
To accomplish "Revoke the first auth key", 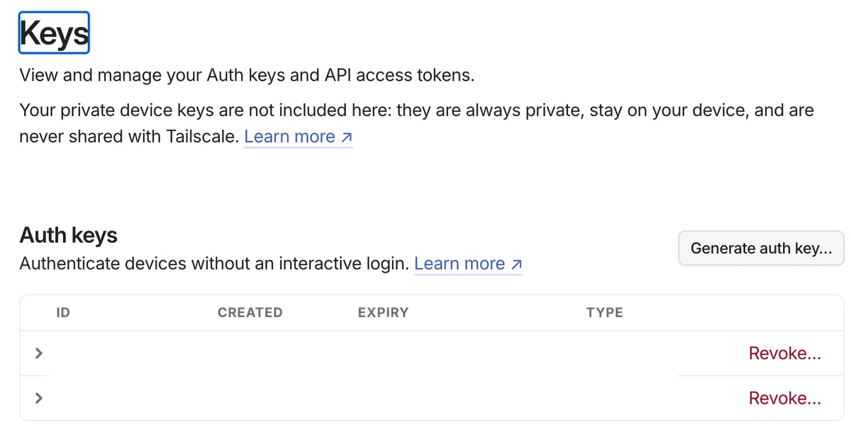I will point(785,353).
